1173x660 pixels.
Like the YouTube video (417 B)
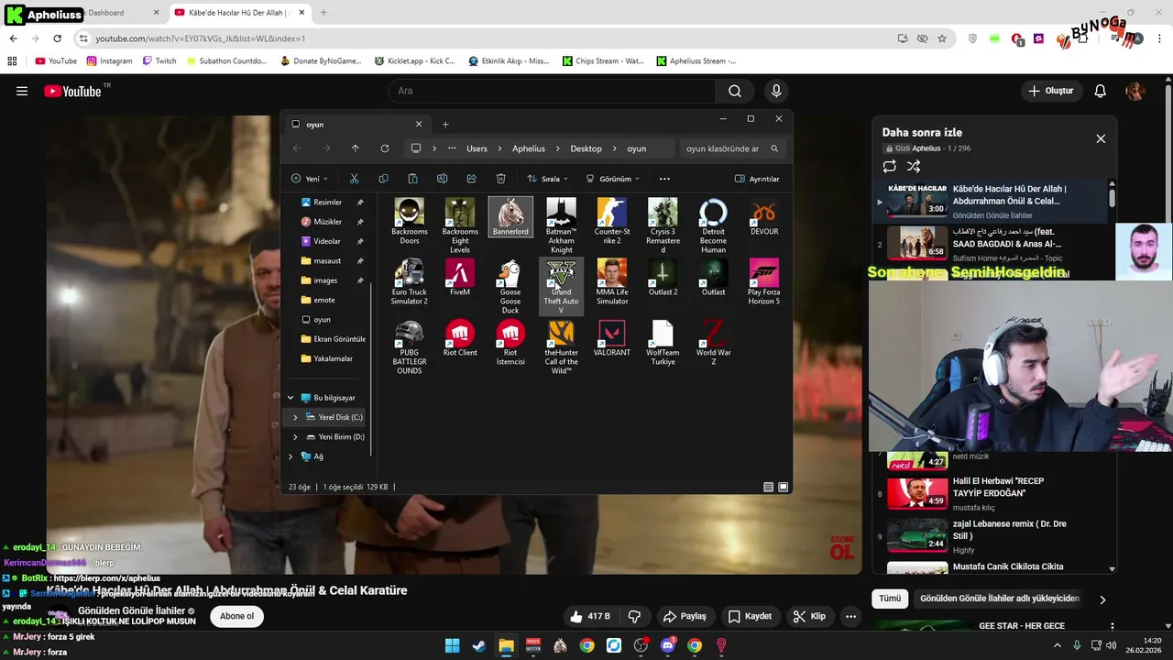click(589, 616)
